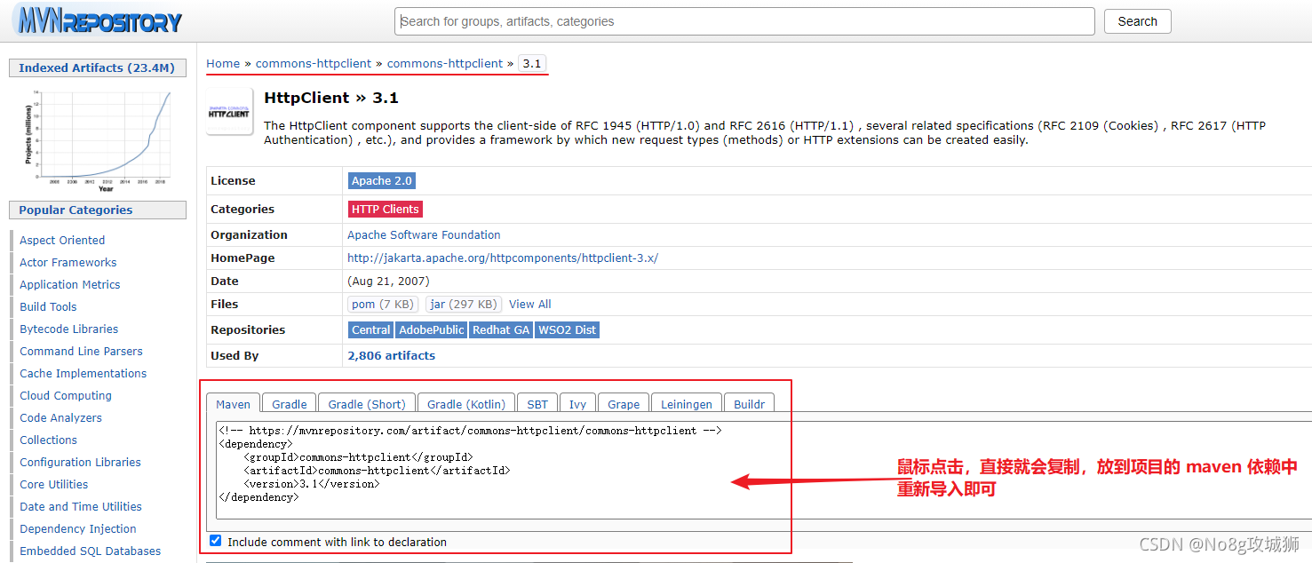Image resolution: width=1312 pixels, height=563 pixels.
Task: Open Configuration Libraries category
Action: tap(81, 462)
